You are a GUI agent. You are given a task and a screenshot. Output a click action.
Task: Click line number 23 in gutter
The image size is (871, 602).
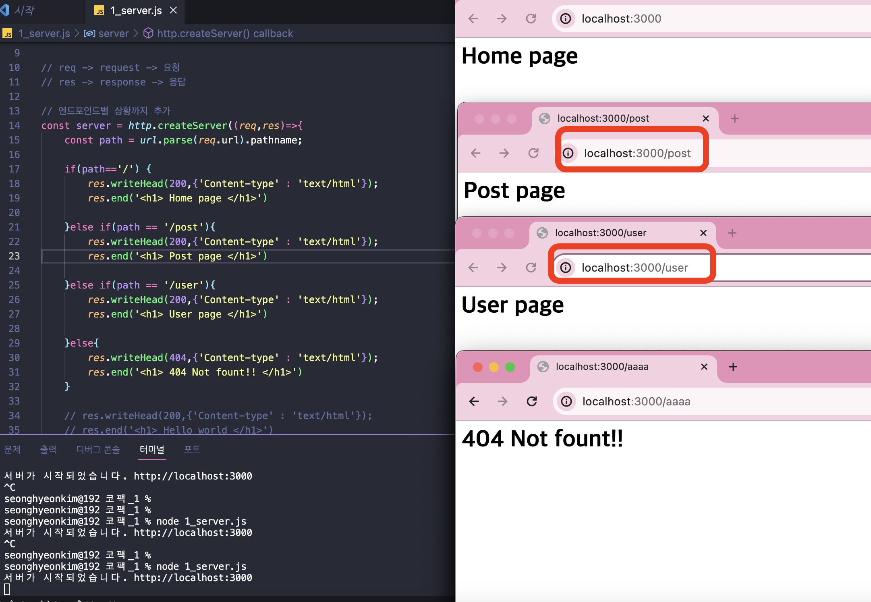pos(14,256)
